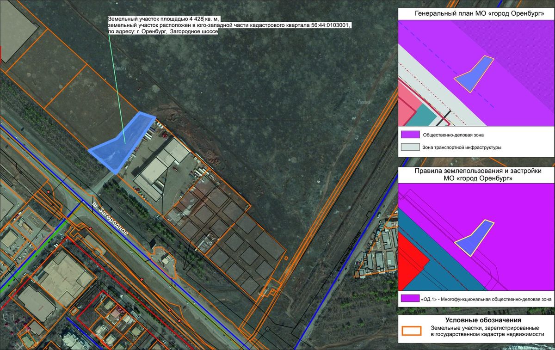Screen dimensions: 555x350
Task: Click the Условные обозначения legend heading
Action: [483, 320]
